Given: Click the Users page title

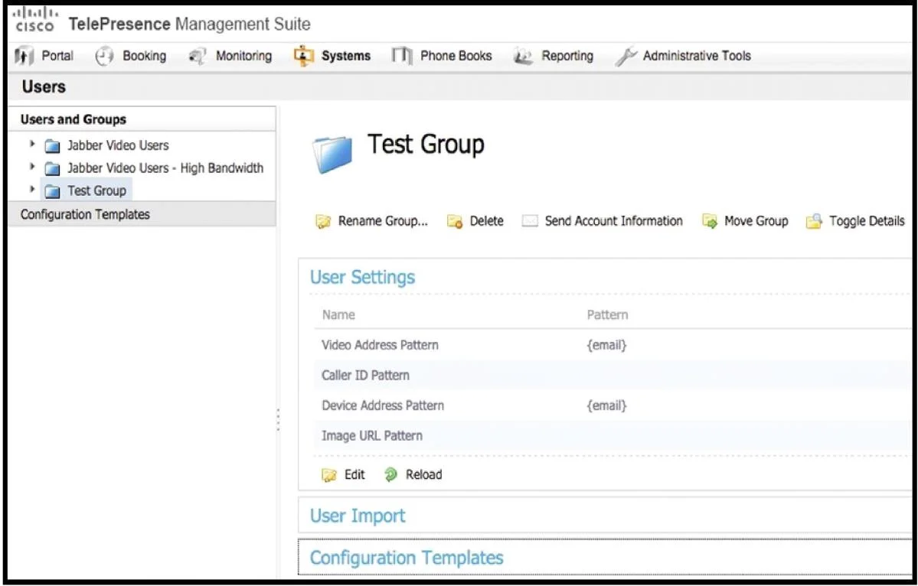Looking at the screenshot, I should [x=44, y=87].
